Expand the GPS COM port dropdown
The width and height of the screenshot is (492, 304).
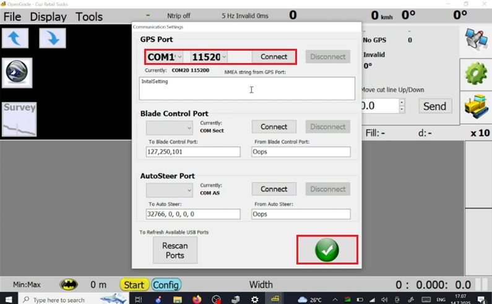165,57
